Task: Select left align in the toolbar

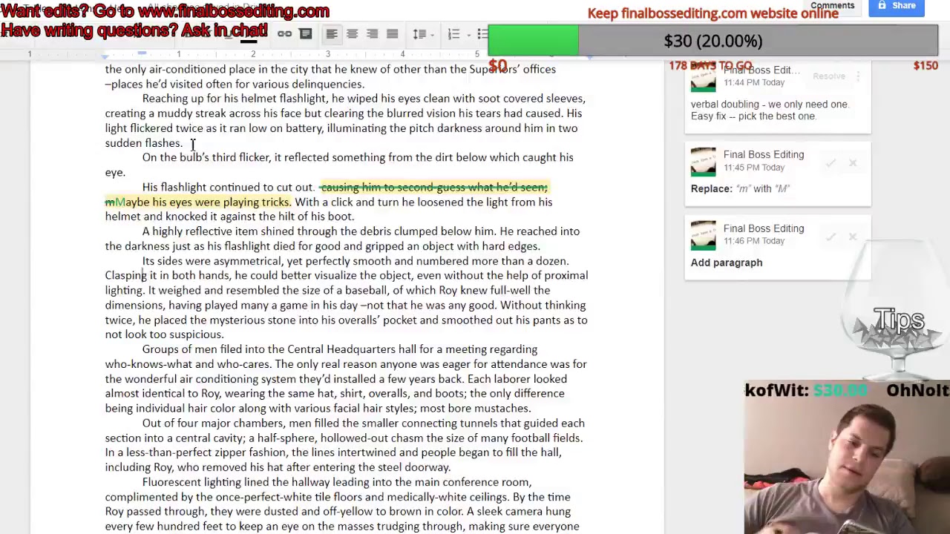Action: (332, 33)
